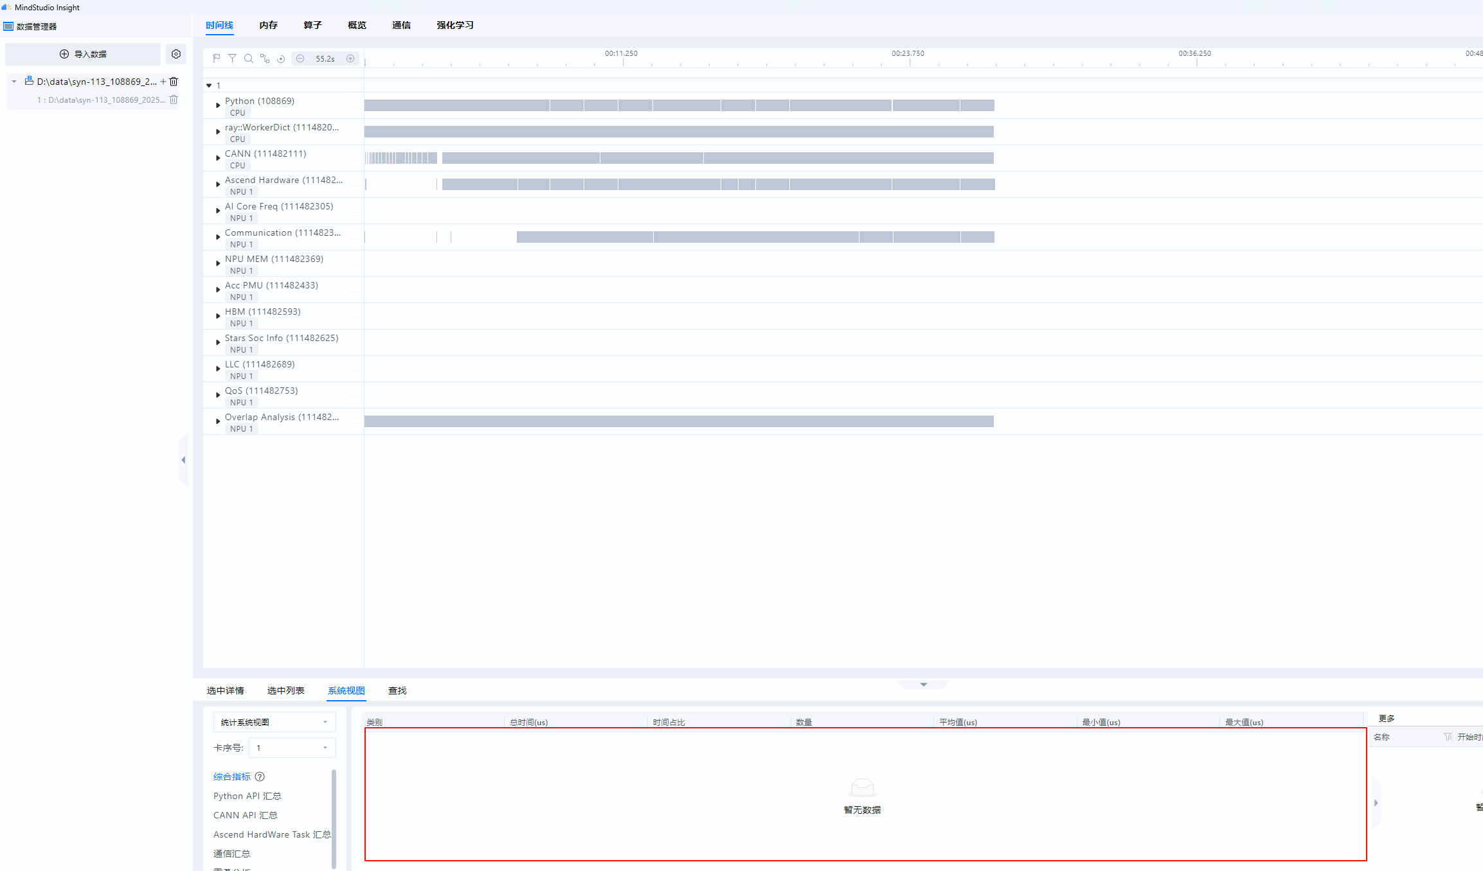Expand the LLC (111482689) row

click(x=218, y=369)
